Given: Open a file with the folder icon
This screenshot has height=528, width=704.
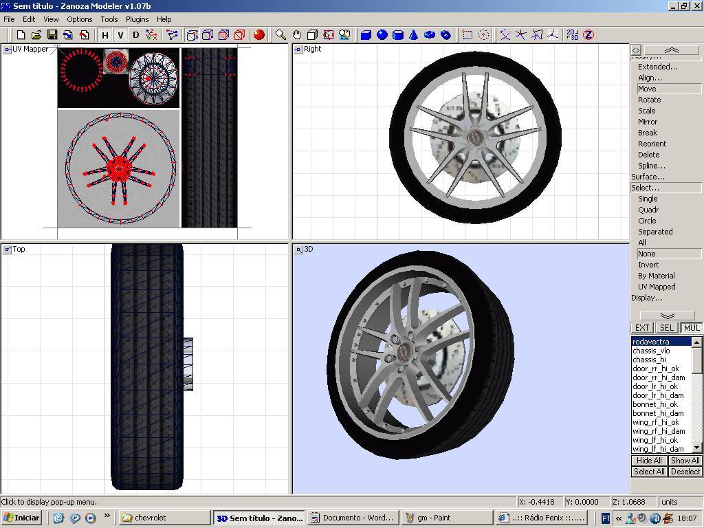Looking at the screenshot, I should click(36, 35).
